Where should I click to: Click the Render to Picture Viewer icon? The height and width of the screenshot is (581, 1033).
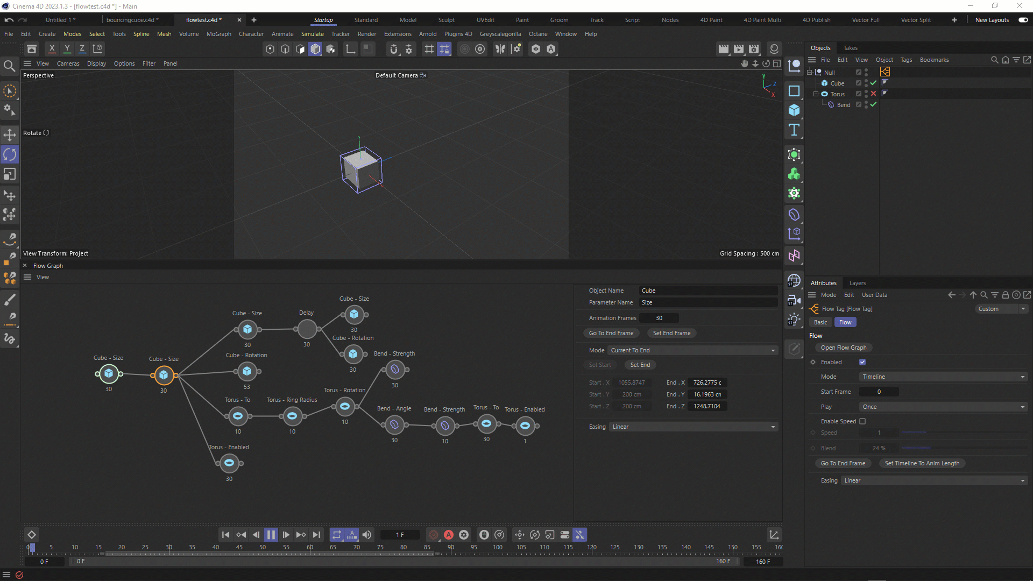click(739, 49)
